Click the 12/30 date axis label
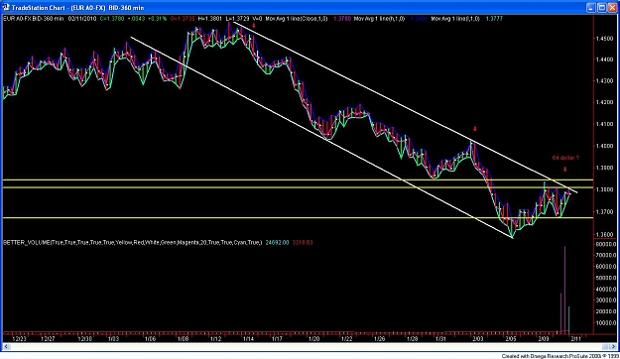620x359 pixels. [84, 339]
